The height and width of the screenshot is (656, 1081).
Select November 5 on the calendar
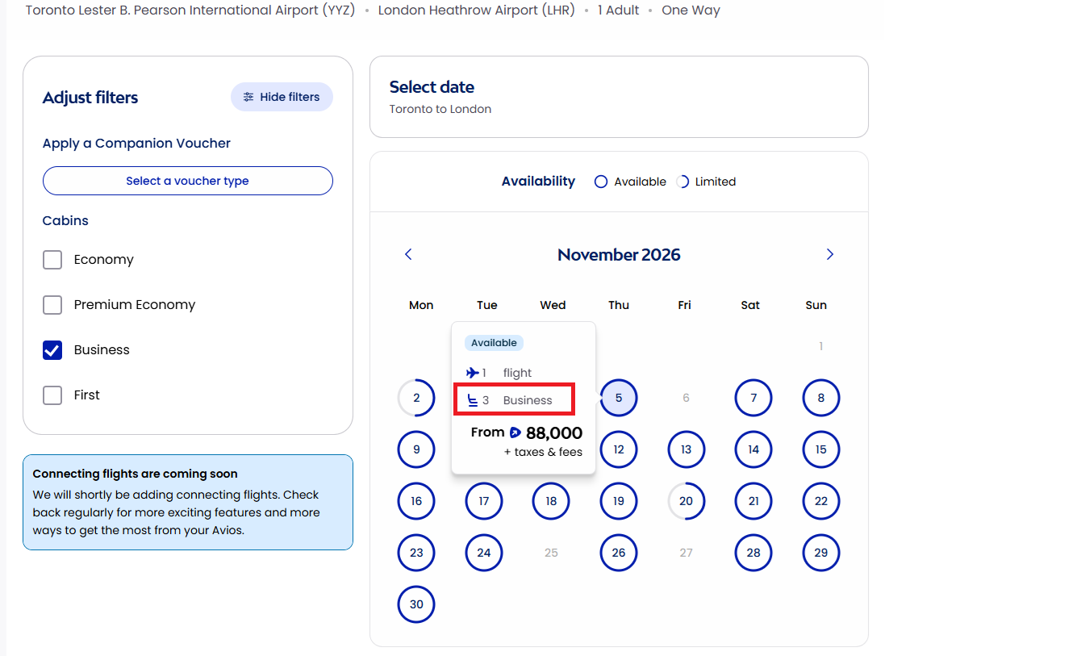[x=619, y=398]
